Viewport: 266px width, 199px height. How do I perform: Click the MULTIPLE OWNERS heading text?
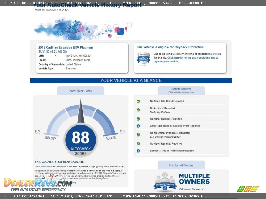point(195,179)
